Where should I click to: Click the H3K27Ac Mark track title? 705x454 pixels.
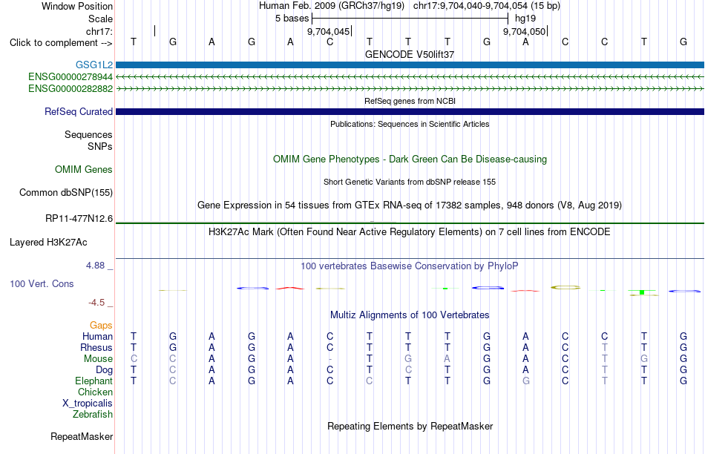[x=410, y=232]
